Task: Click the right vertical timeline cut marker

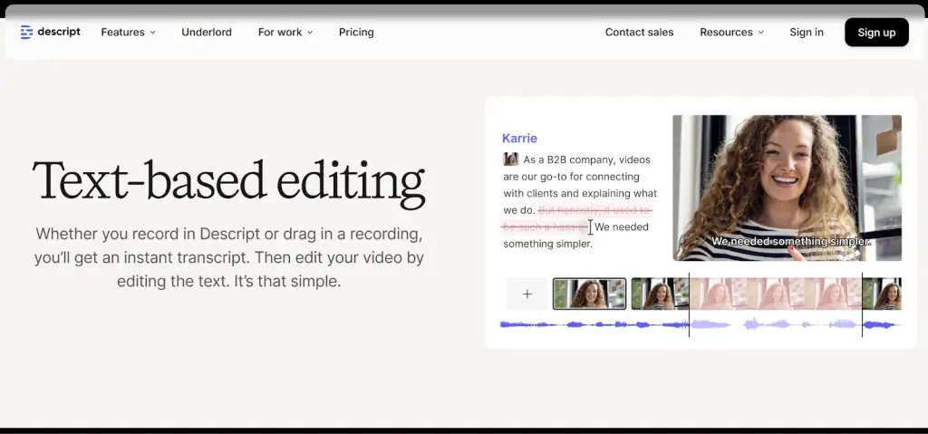Action: (x=863, y=305)
